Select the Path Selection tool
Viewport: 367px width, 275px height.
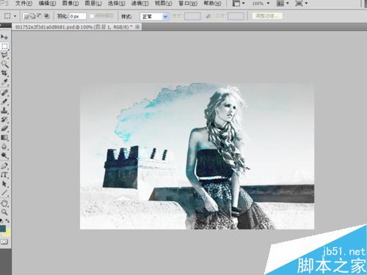4,184
